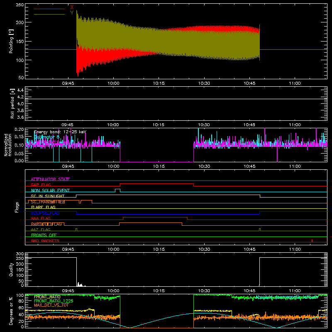Screen dimensions: 332x332
Task: Click the yellow FRONT_RATIO legend entry
Action: 47,297
